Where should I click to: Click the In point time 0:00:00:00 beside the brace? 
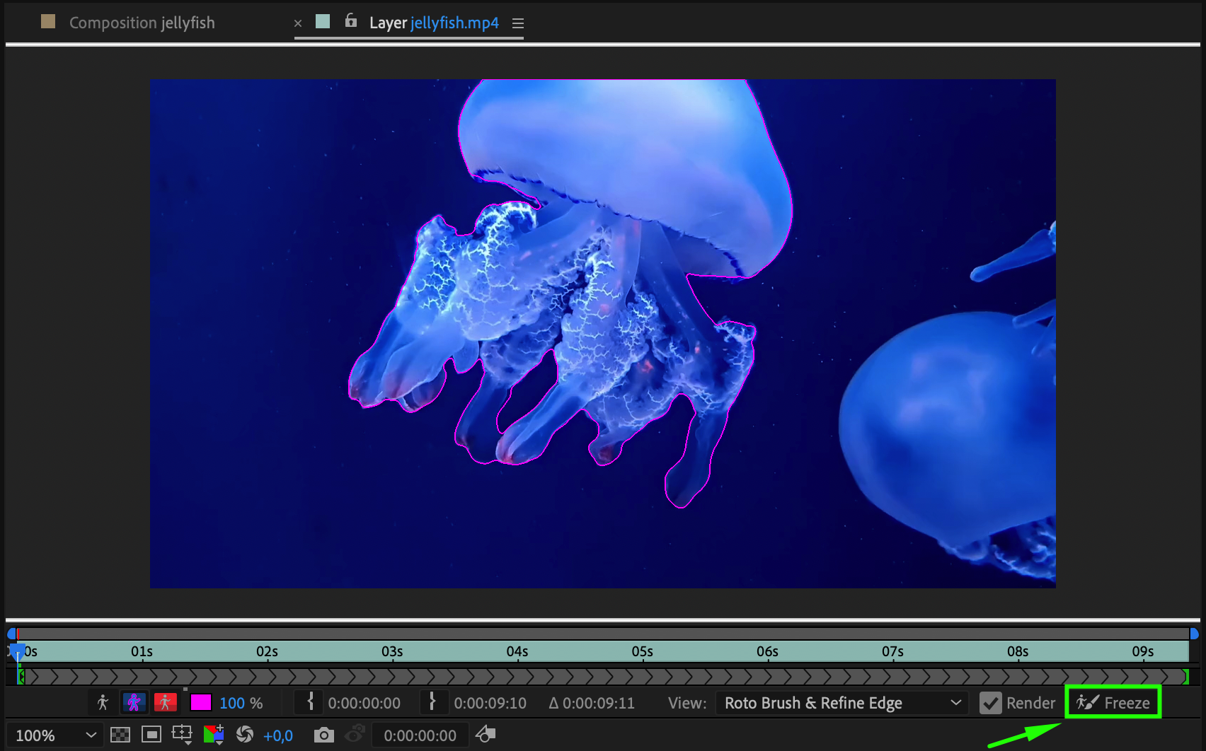364,703
